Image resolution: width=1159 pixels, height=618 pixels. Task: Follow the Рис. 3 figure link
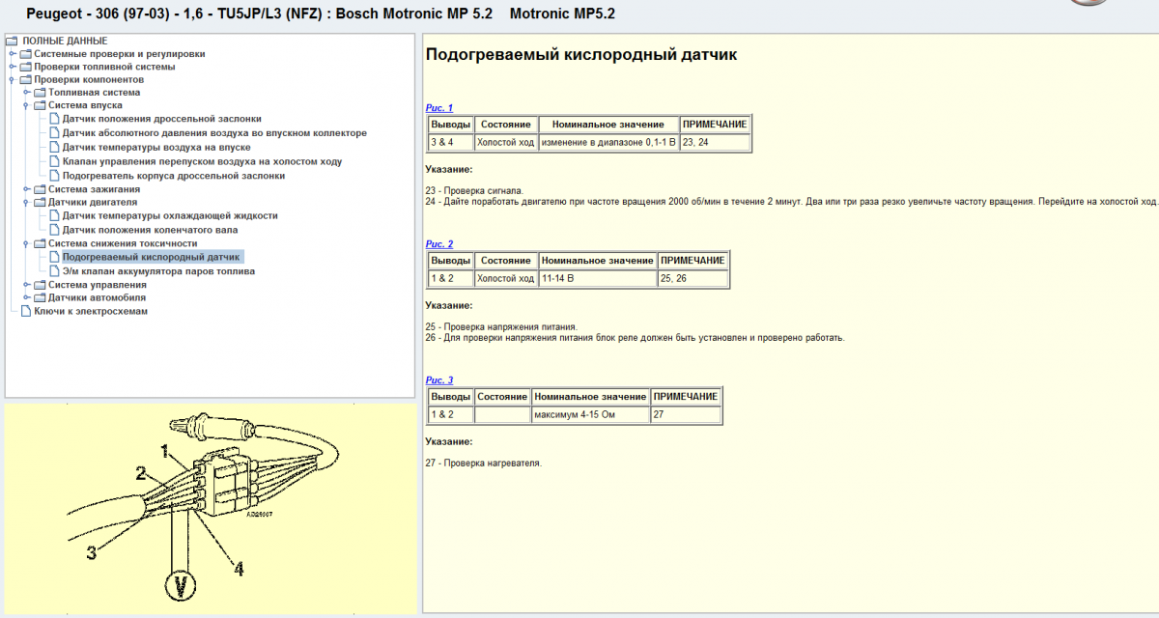[x=439, y=380]
